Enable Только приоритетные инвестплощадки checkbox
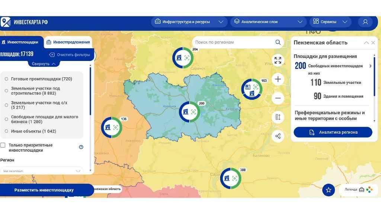 coord(3,145)
